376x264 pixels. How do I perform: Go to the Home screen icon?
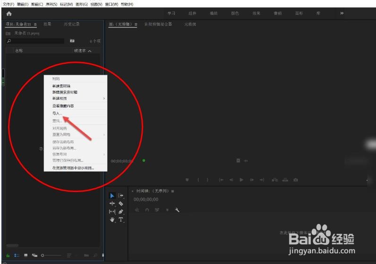(9, 14)
